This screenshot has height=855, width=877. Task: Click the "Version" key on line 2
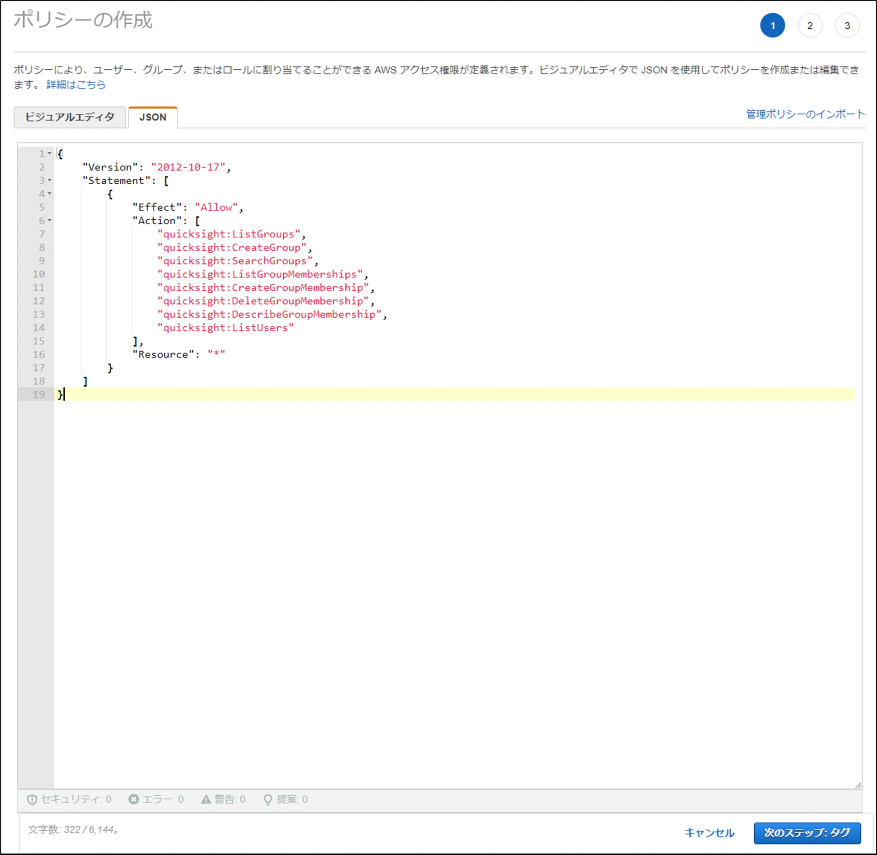(110, 167)
